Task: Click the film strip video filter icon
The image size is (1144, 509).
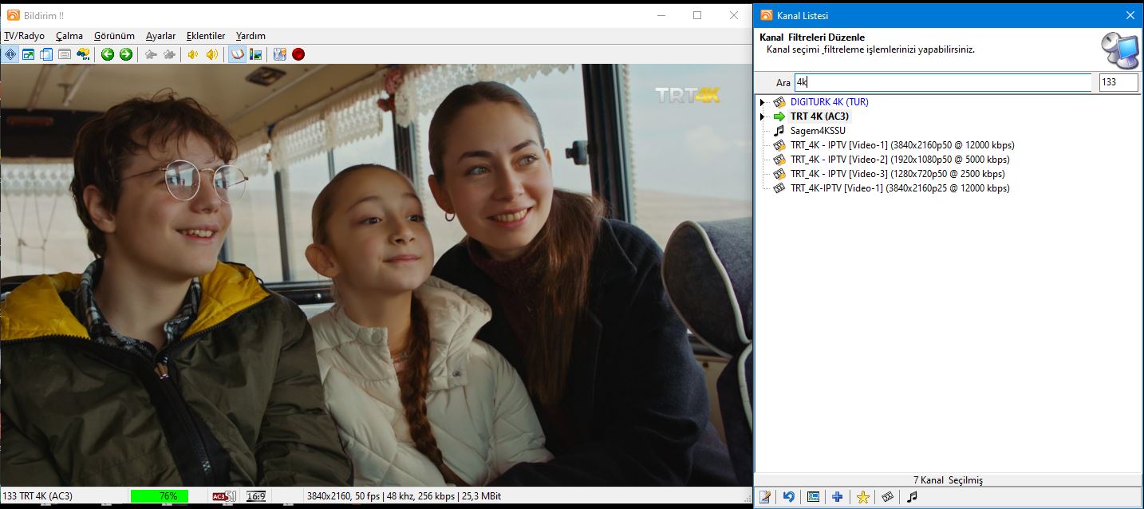Action: pyautogui.click(x=887, y=497)
